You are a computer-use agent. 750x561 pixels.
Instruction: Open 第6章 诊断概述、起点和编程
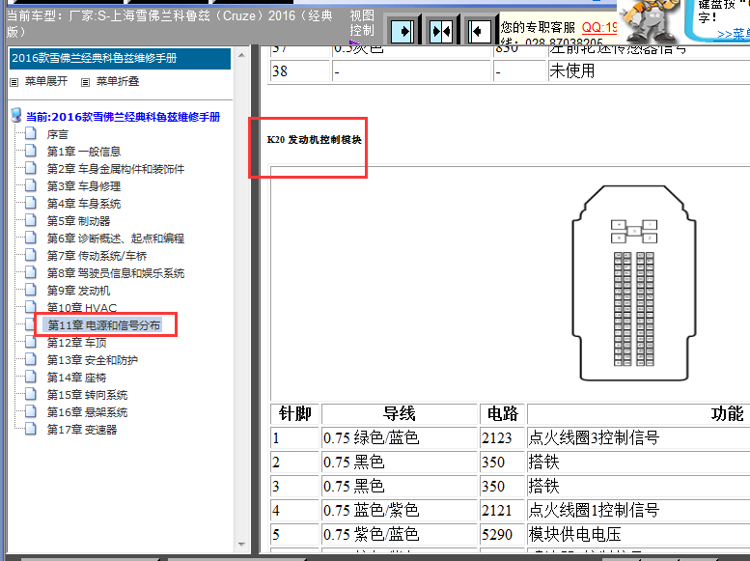coord(115,238)
